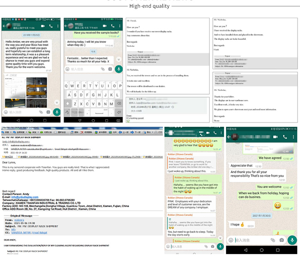The width and height of the screenshot is (300, 264).
Task: Click the green Forward arrow in the email toolbar
Action: pyautogui.click(x=30, y=132)
